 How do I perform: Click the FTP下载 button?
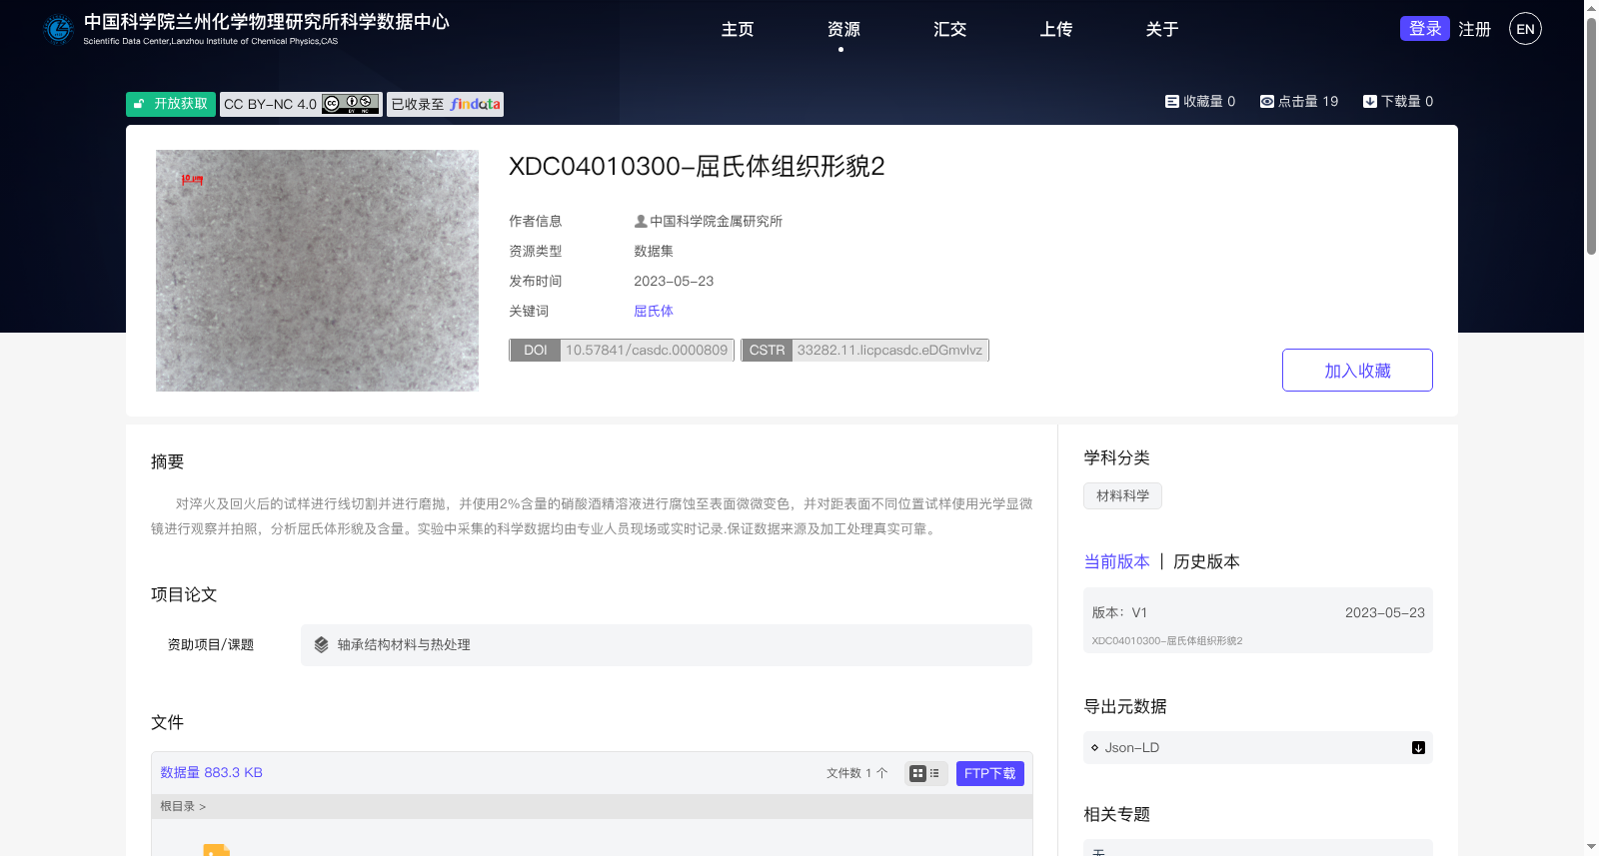coord(989,773)
